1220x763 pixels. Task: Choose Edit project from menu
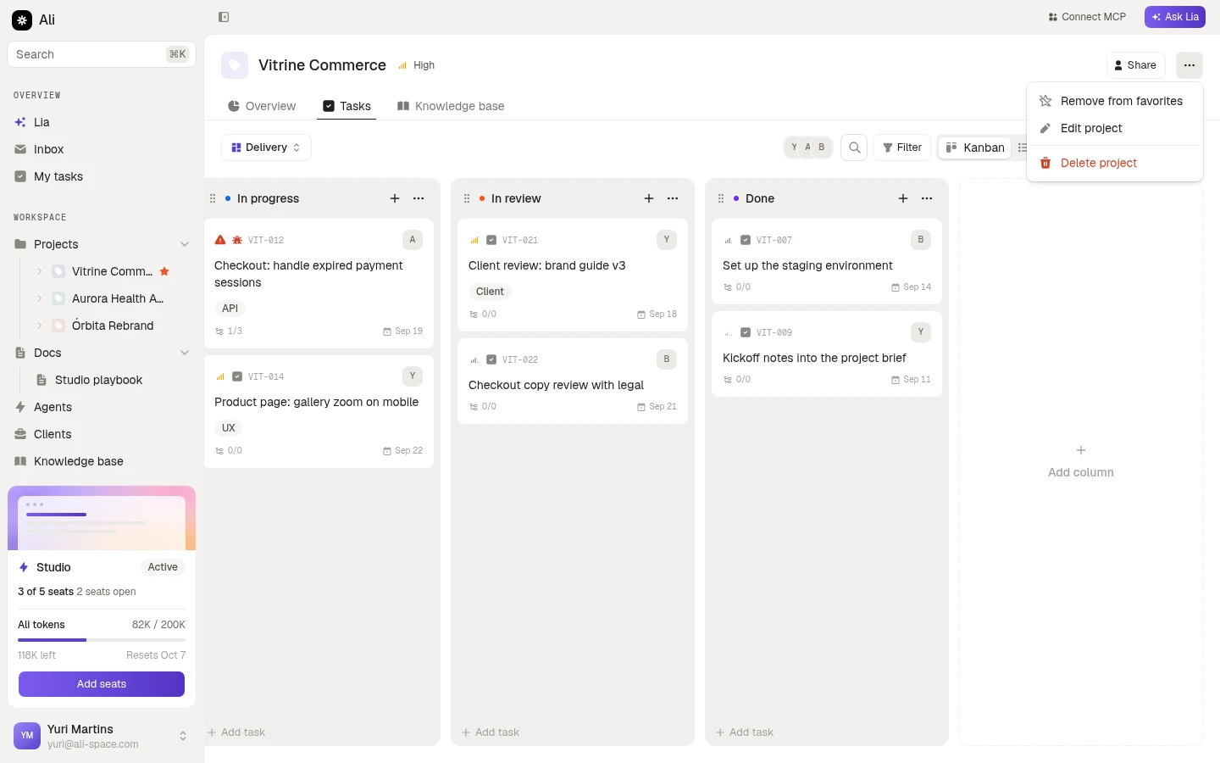click(1115, 128)
